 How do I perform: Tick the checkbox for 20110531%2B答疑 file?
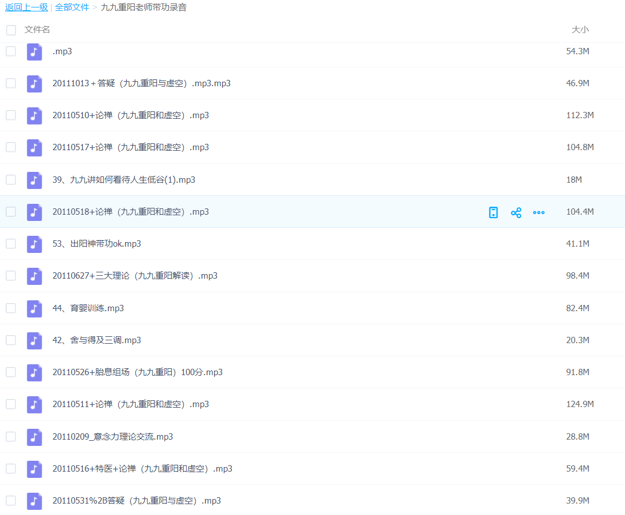pyautogui.click(x=11, y=501)
